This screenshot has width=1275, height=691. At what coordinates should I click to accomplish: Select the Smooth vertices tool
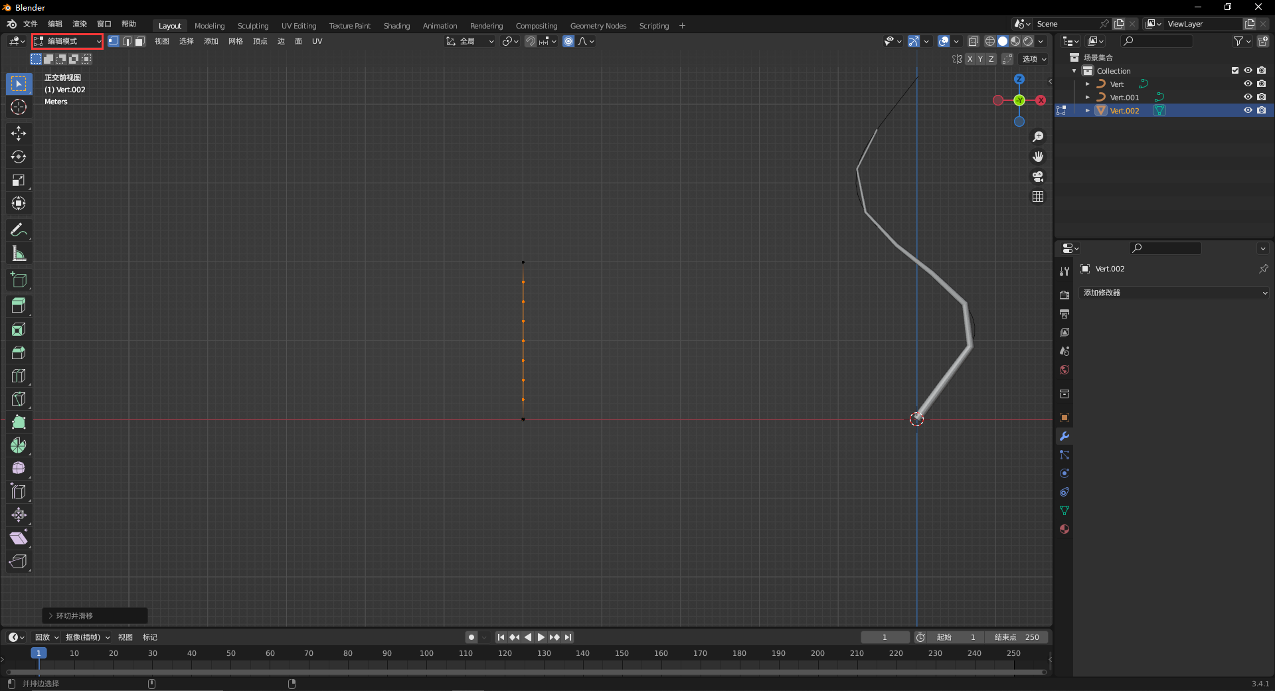point(19,469)
